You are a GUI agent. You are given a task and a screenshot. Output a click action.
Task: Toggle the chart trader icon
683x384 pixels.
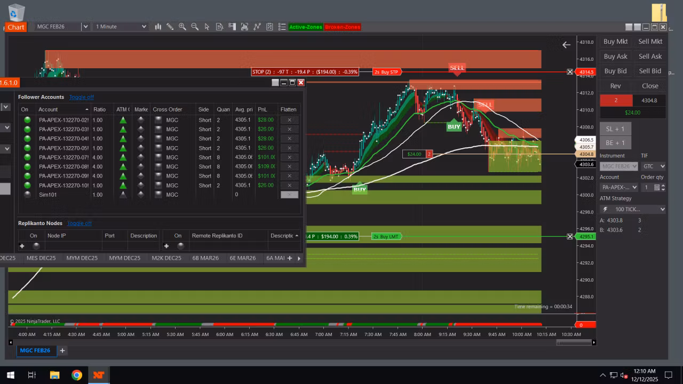tap(232, 27)
